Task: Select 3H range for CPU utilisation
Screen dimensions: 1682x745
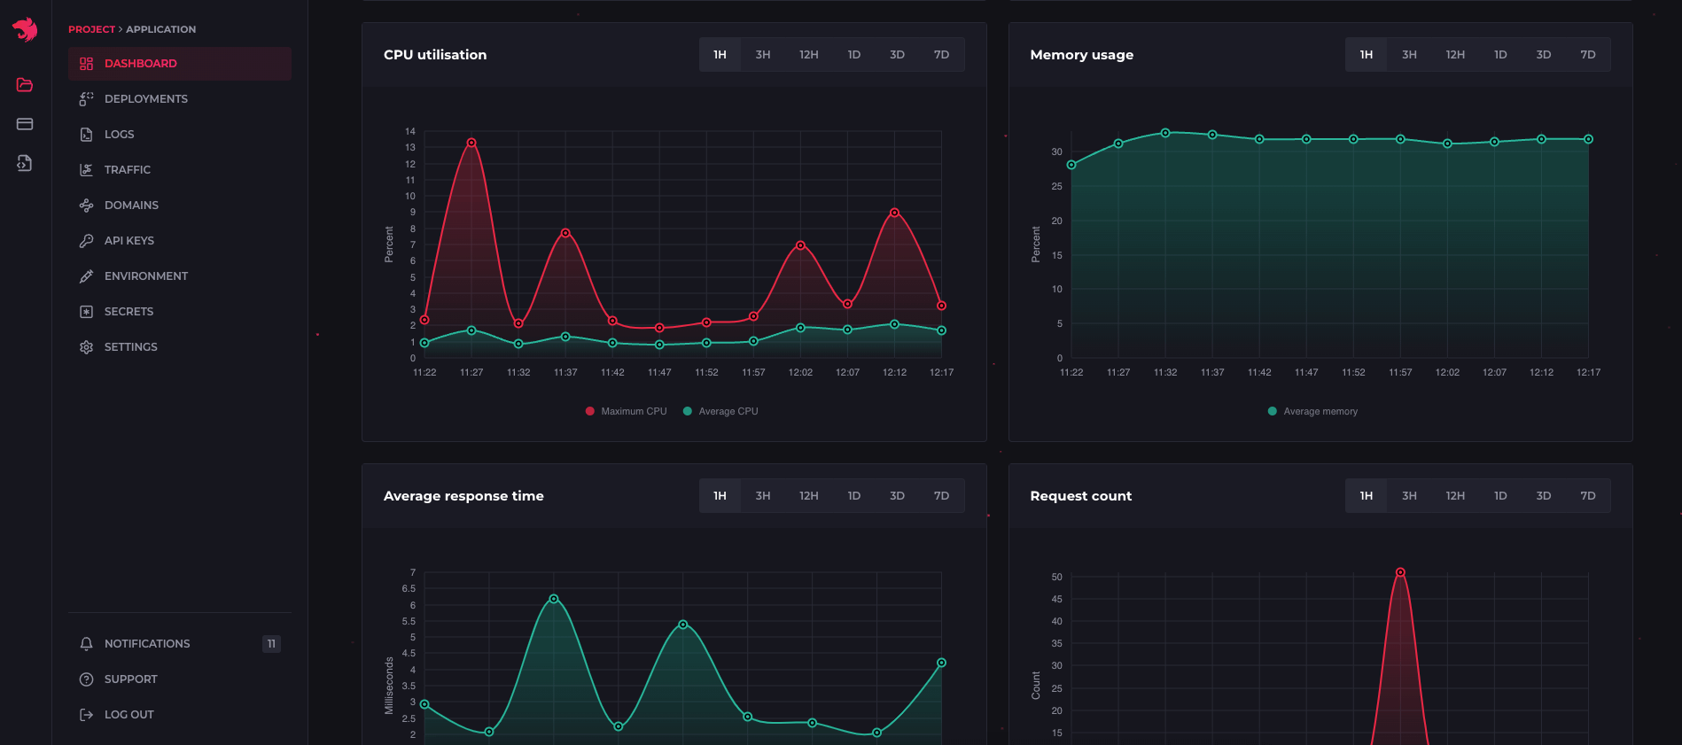Action: [762, 55]
